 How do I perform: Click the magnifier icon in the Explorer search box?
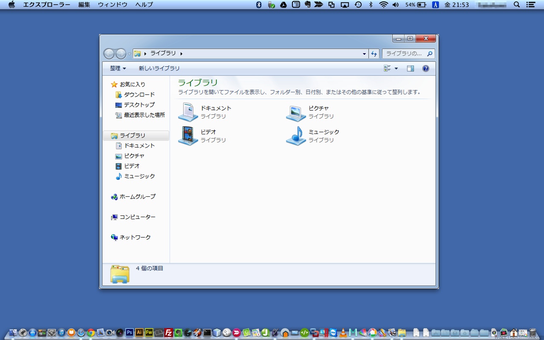click(430, 54)
